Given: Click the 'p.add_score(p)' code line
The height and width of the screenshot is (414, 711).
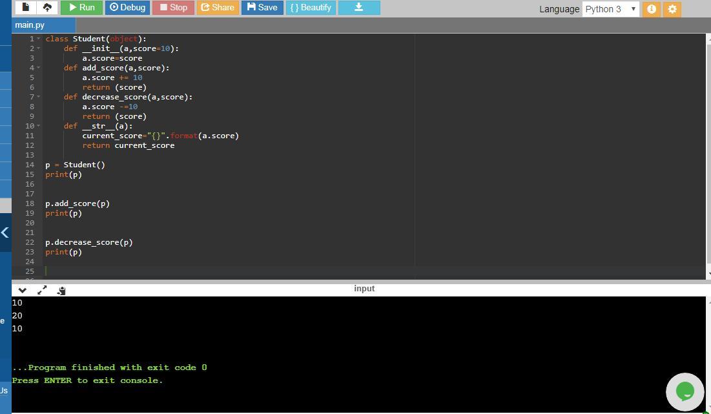Looking at the screenshot, I should click(77, 203).
